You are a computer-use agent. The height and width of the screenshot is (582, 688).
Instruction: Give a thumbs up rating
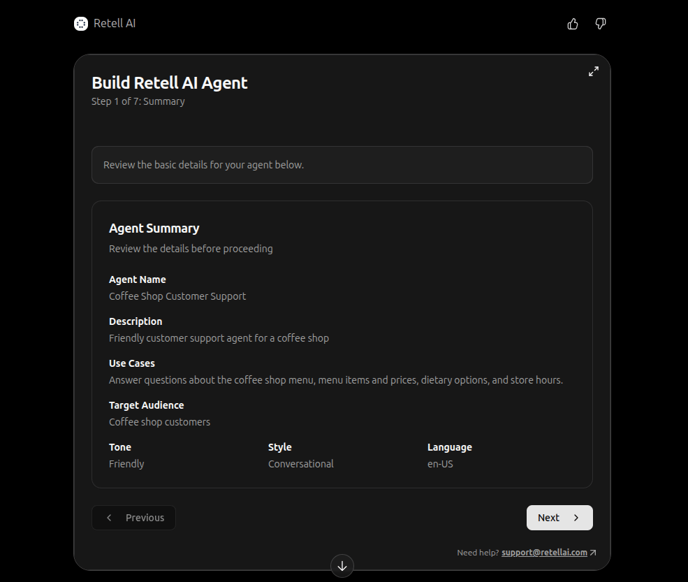(x=573, y=24)
